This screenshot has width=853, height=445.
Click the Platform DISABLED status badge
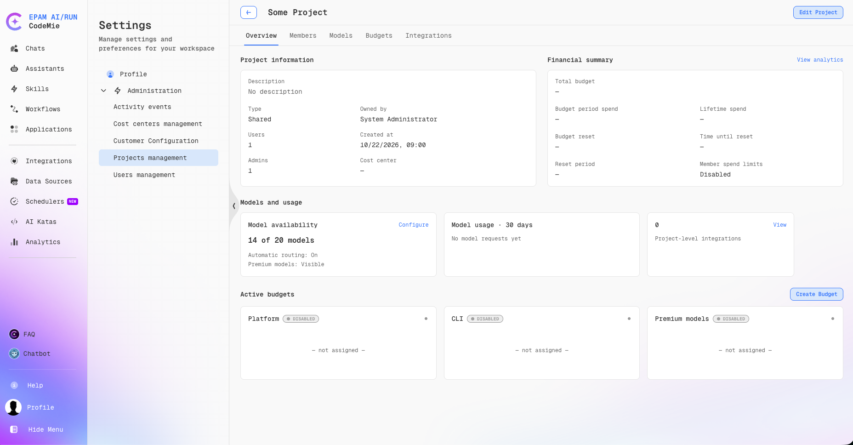301,319
